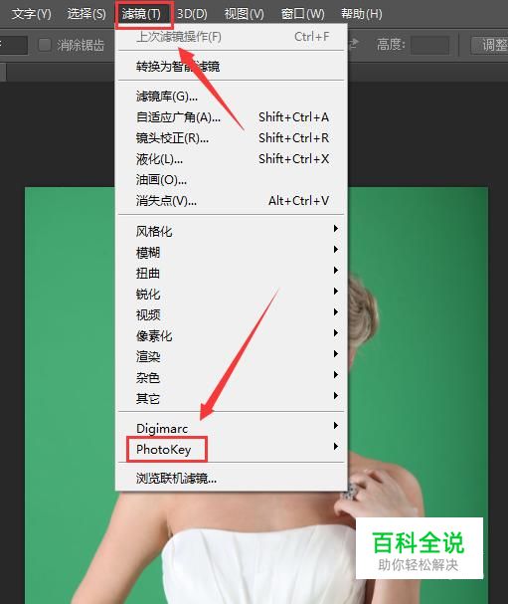Toggle the 消除锯齿 checkbox
This screenshot has height=604, width=508.
tap(45, 45)
